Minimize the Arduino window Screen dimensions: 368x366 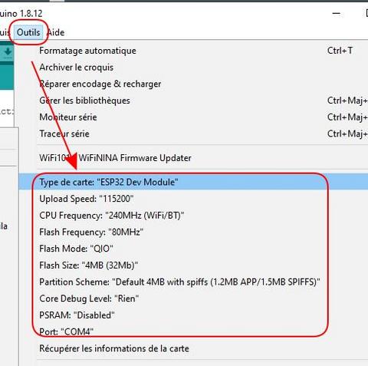point(336,13)
